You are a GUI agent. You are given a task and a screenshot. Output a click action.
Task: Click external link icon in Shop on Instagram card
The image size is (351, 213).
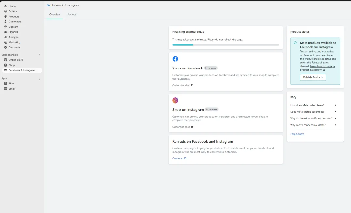click(x=192, y=127)
